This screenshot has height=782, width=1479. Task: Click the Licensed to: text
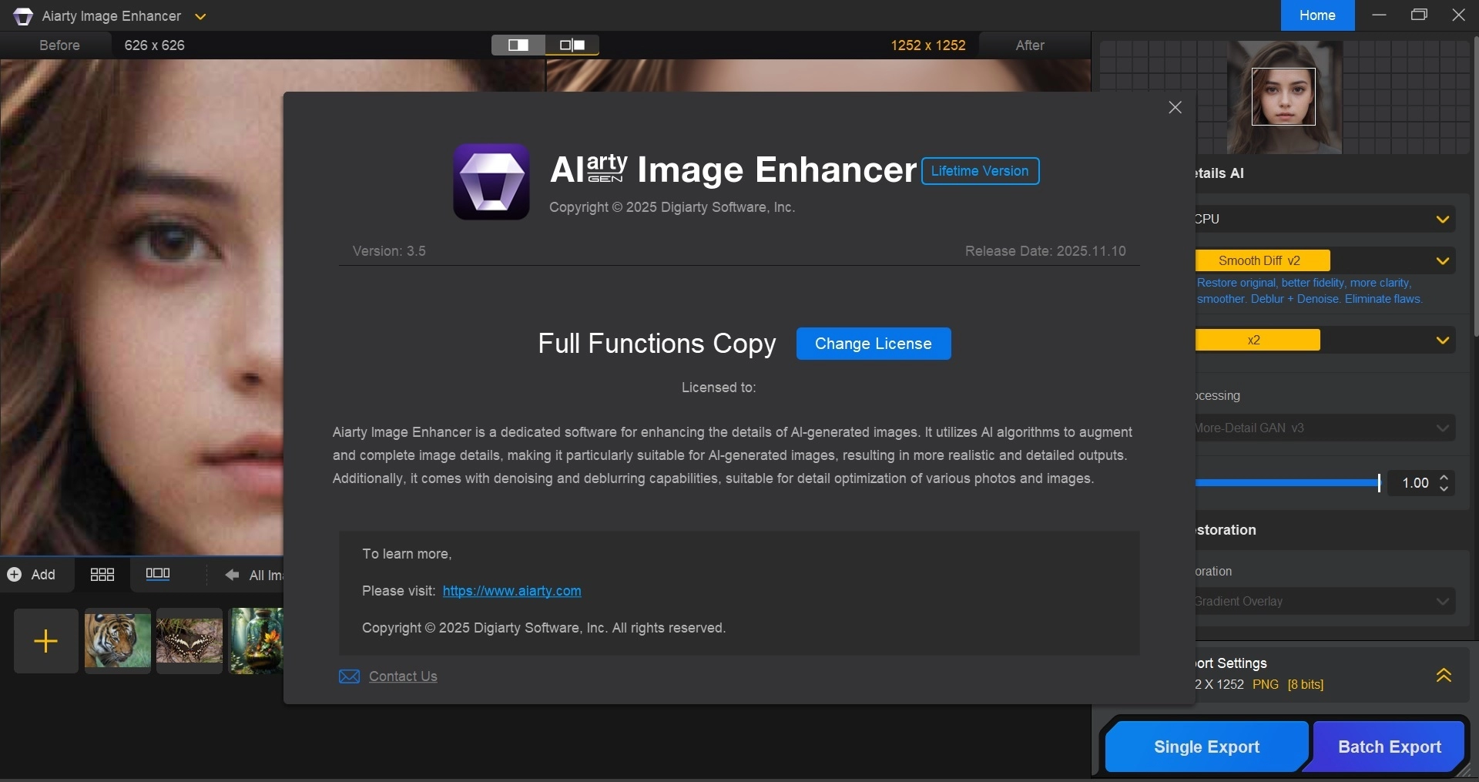[x=719, y=388]
